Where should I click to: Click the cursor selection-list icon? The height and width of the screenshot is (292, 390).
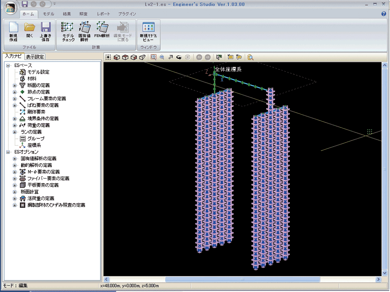219,57
